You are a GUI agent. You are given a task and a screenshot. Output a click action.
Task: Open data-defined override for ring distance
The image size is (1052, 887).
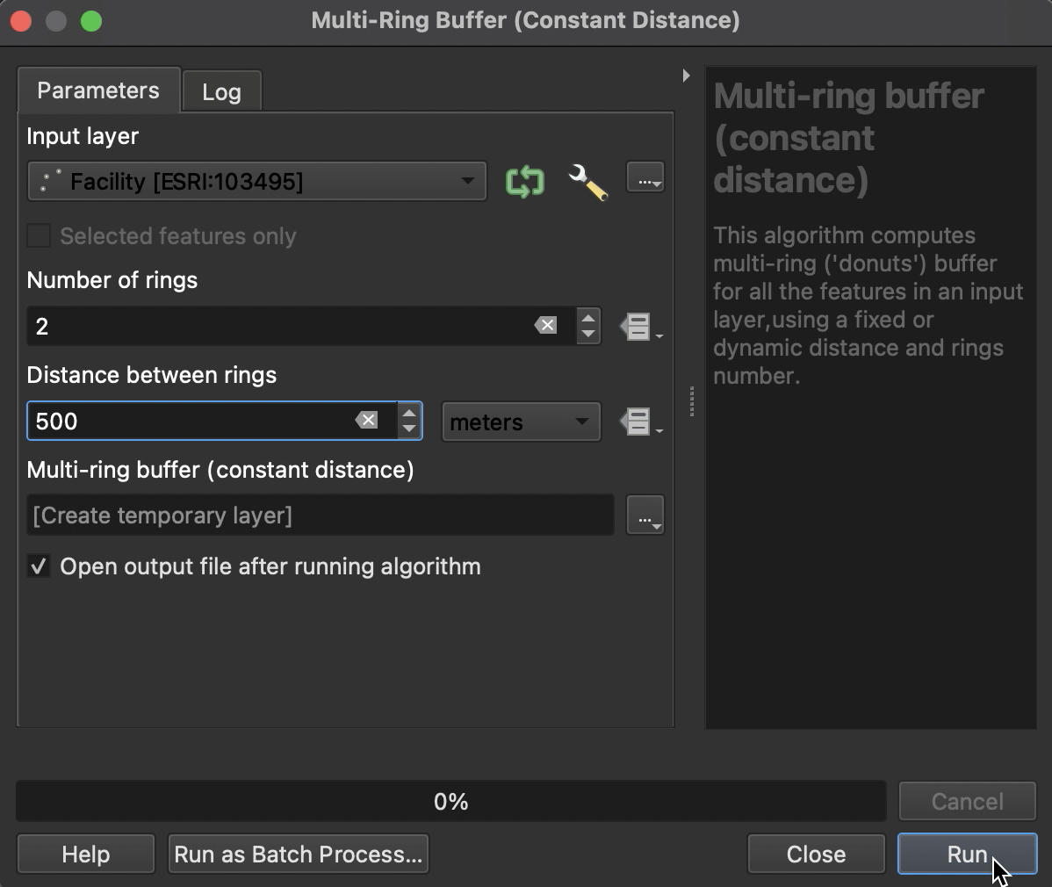[638, 421]
